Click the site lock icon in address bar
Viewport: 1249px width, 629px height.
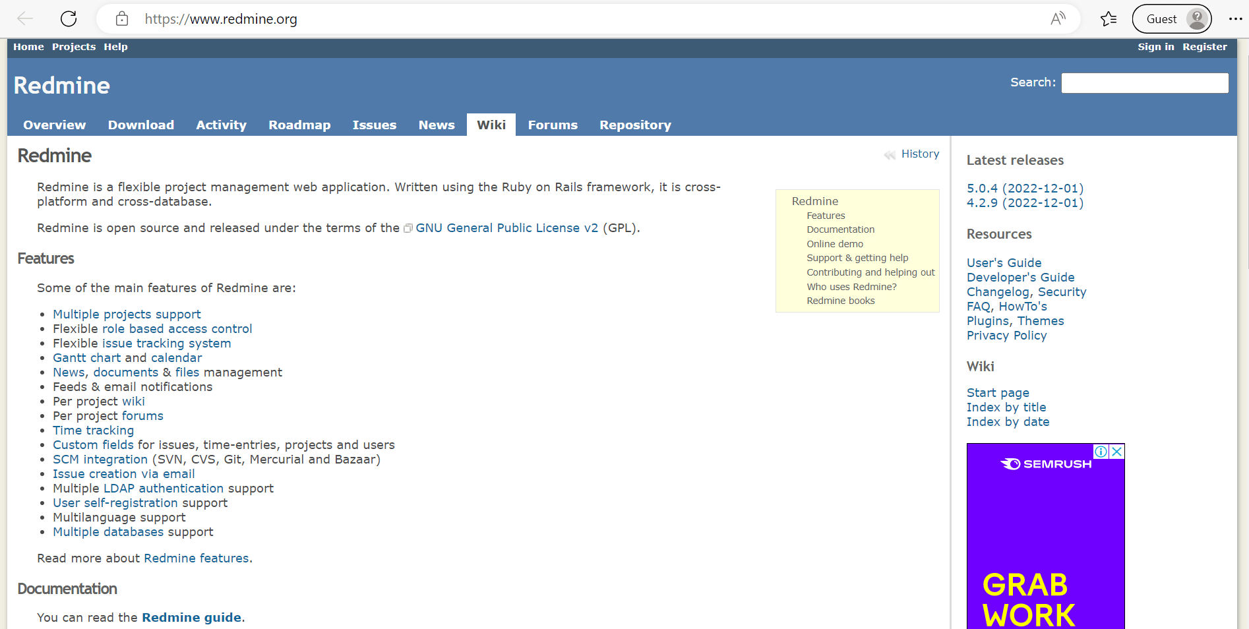(122, 18)
